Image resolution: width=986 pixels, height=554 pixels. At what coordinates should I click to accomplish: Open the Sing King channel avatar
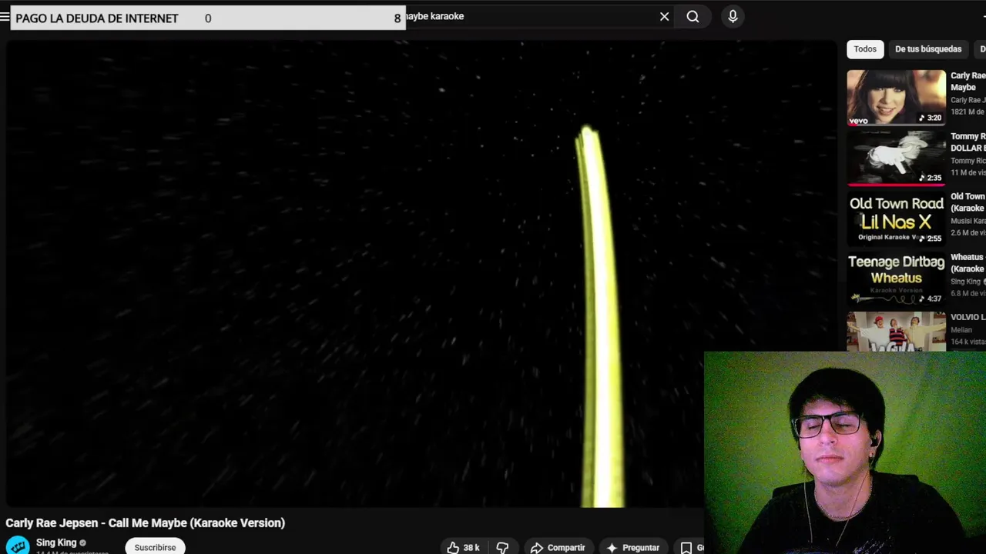(18, 546)
